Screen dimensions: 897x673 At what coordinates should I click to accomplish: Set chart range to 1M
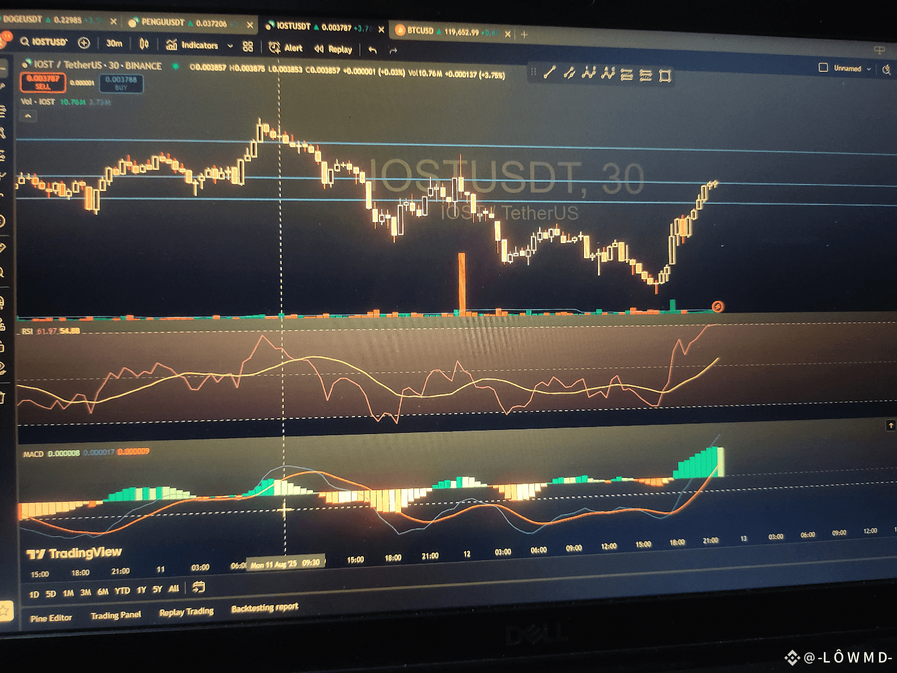click(x=68, y=594)
